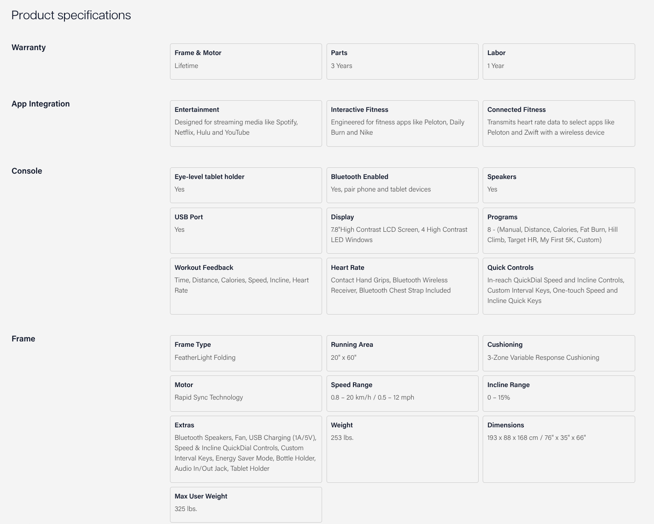The image size is (654, 524).
Task: Select the Entertainment app integration card
Action: click(246, 123)
